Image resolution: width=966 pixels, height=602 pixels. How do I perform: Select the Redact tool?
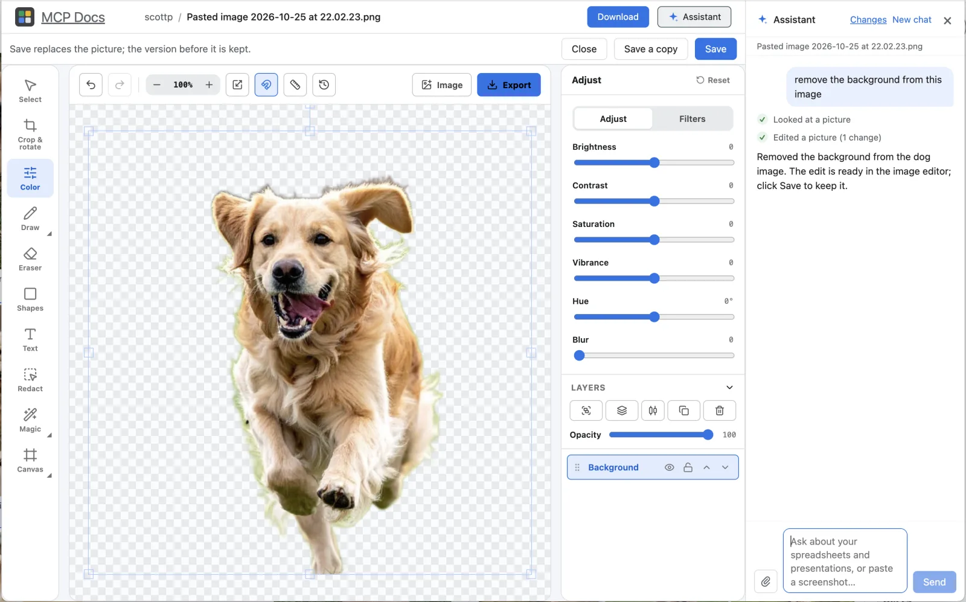point(30,380)
